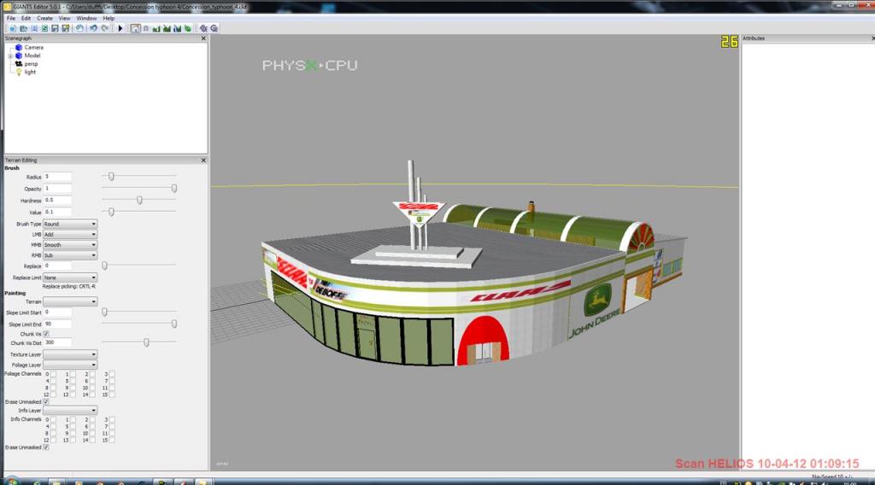Click the toolbar icon just before the Undo arrow
The height and width of the screenshot is (485, 875).
pyautogui.click(x=79, y=28)
